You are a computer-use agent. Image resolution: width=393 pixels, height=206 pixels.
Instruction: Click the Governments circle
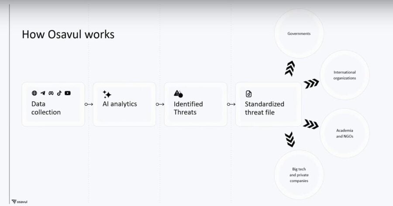(x=299, y=33)
